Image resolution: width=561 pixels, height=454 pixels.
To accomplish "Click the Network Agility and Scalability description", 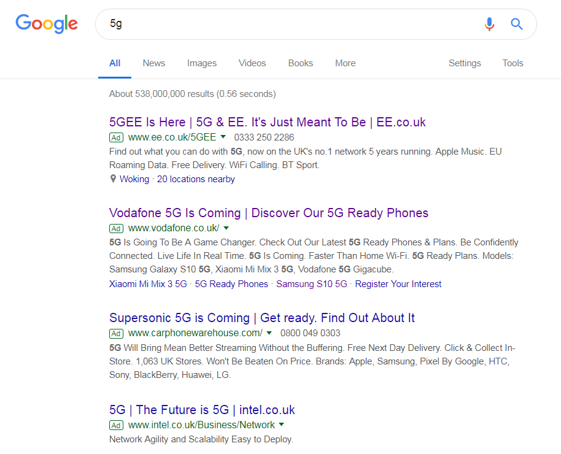I will 201,439.
